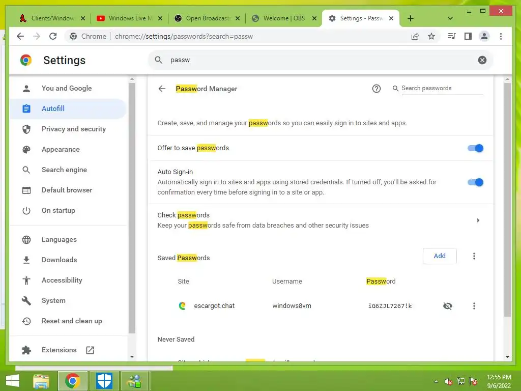Go back using the browser back arrow
The height and width of the screenshot is (391, 521).
20,36
